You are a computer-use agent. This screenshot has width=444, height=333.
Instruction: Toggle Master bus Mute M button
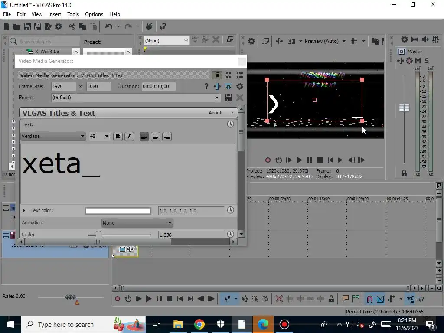(x=418, y=61)
